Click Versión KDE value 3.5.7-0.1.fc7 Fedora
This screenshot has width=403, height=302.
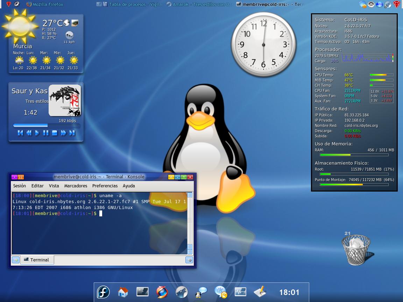[362, 36]
